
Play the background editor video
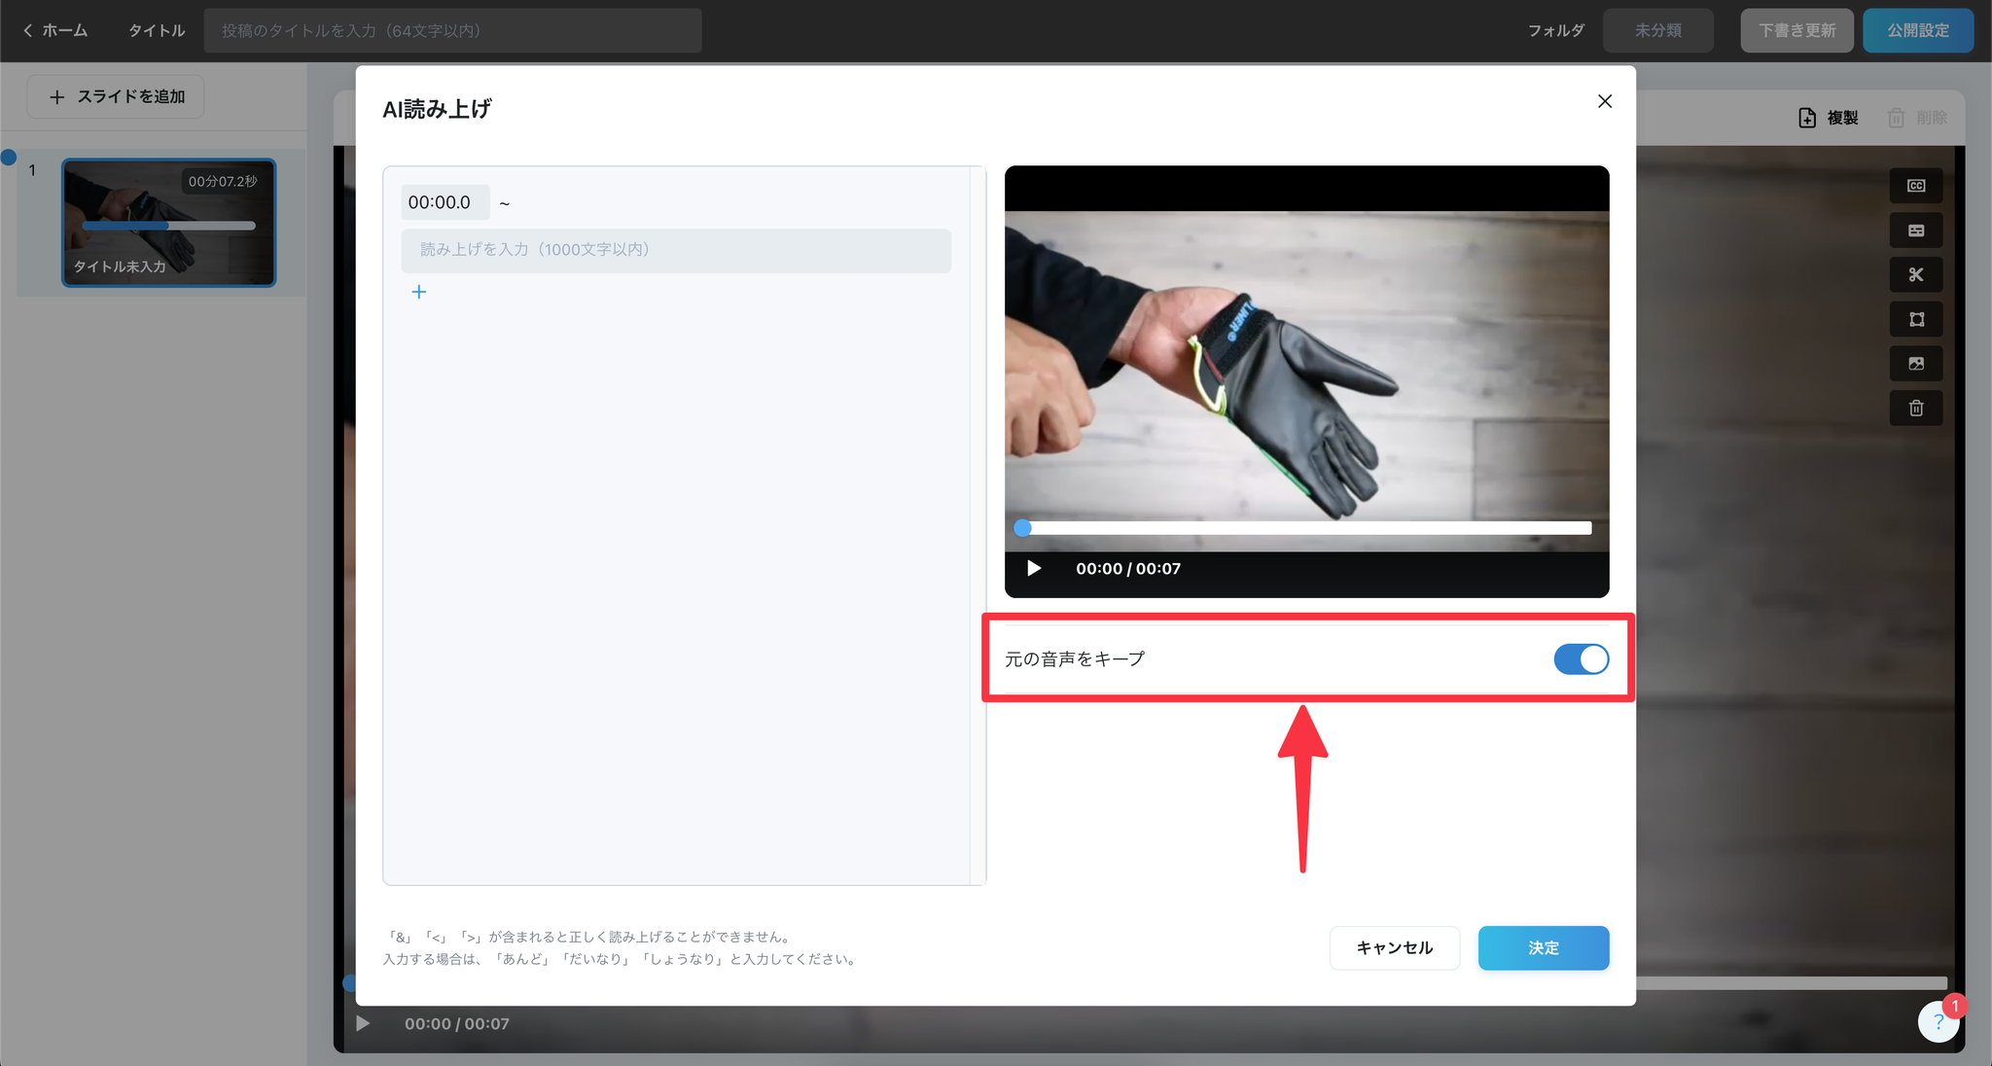coord(363,1023)
